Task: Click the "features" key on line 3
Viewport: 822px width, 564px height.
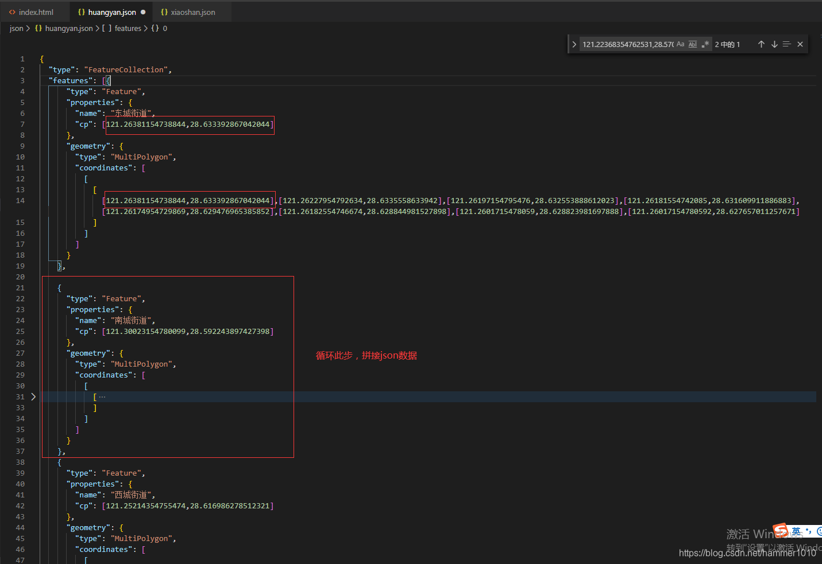Action: point(71,80)
